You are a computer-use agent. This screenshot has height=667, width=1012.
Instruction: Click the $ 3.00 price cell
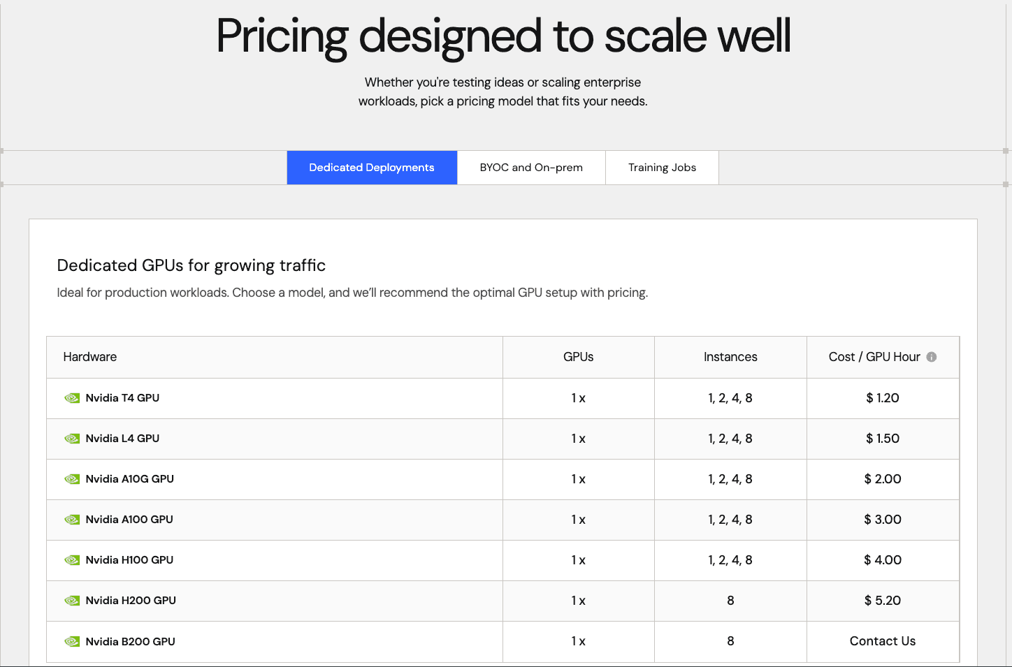[883, 520]
